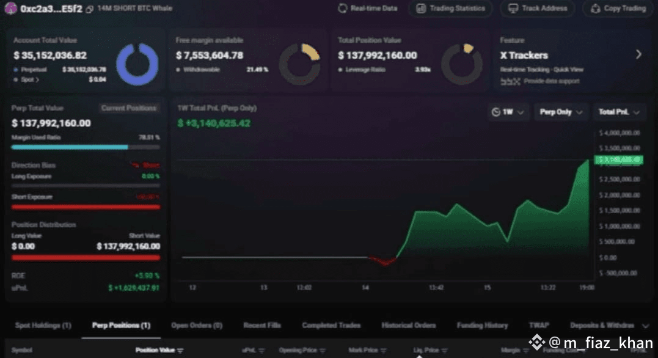The image size is (658, 358).
Task: Open the Perp Only dropdown
Action: (561, 112)
